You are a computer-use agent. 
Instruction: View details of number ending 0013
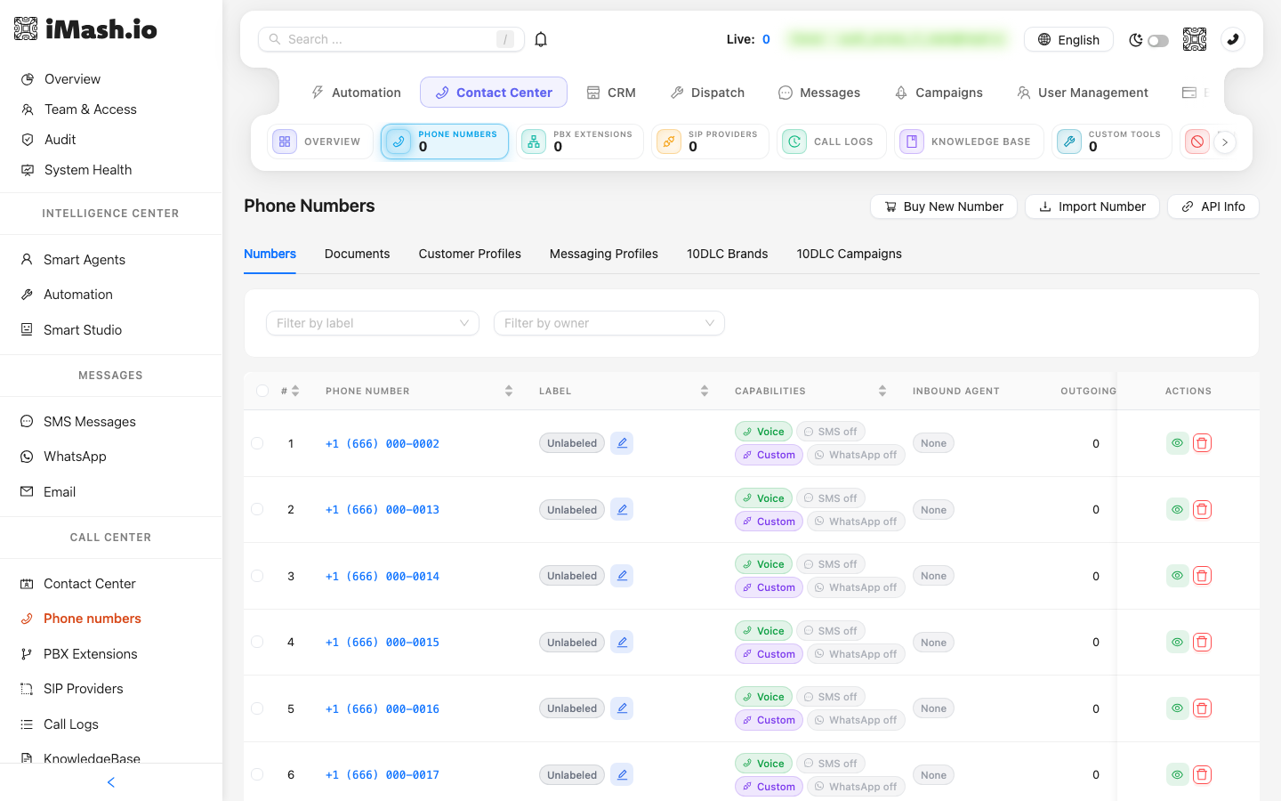1177,510
